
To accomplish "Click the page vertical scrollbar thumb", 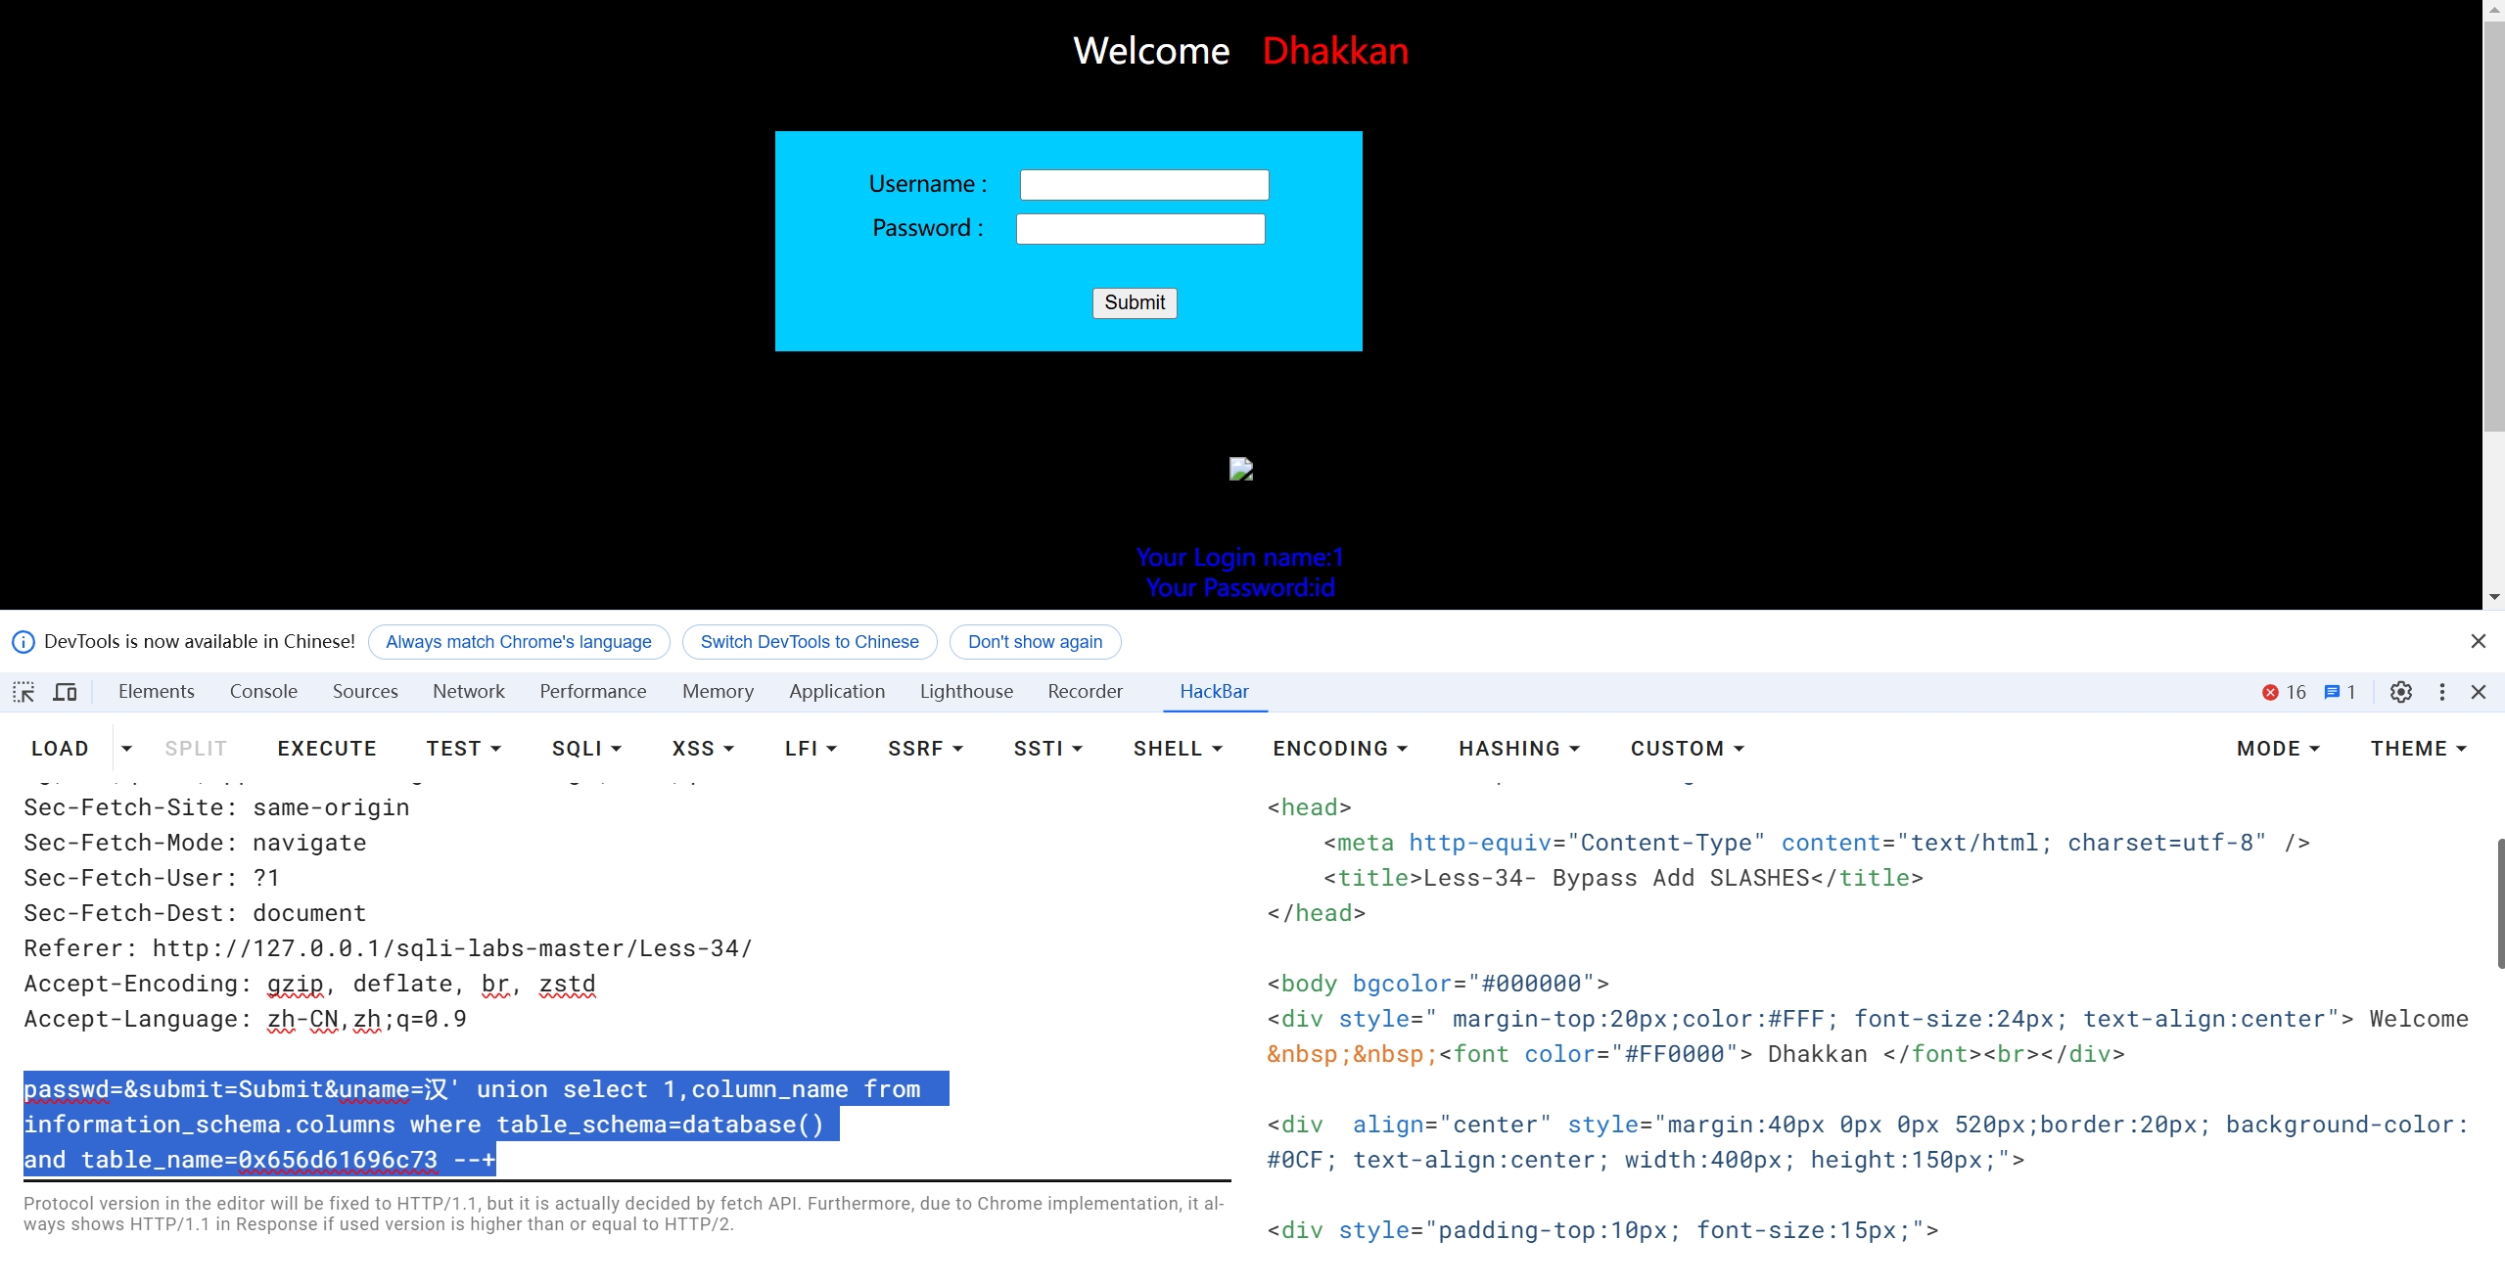I will click(2493, 225).
